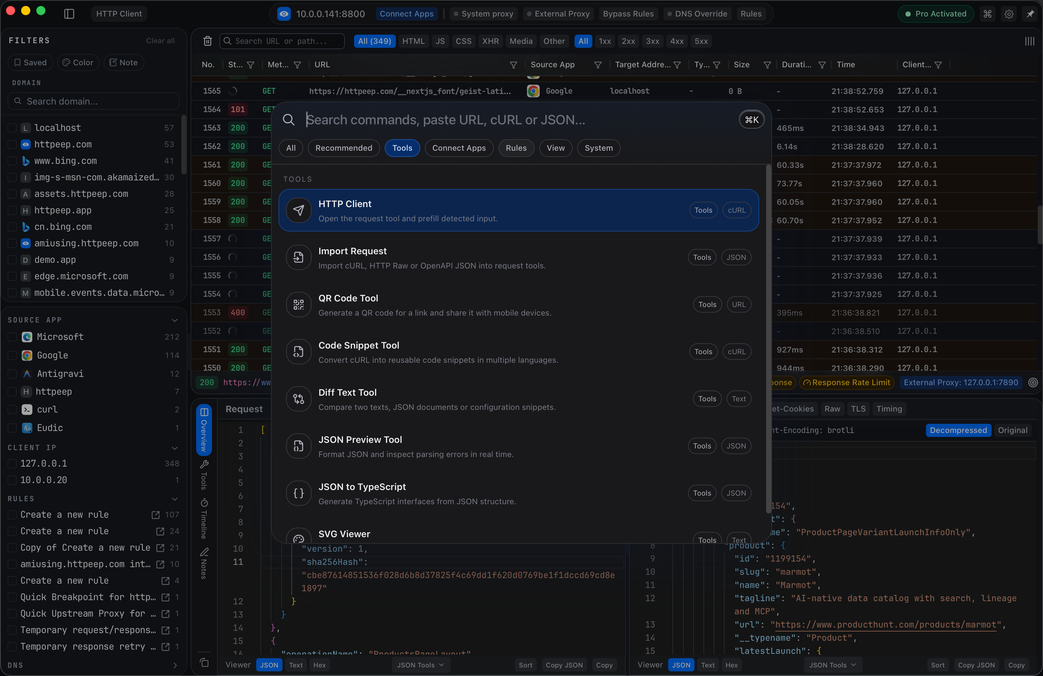1043x676 pixels.
Task: Click the proxy eye icon beside 10.0.0.141:8800
Action: click(284, 14)
